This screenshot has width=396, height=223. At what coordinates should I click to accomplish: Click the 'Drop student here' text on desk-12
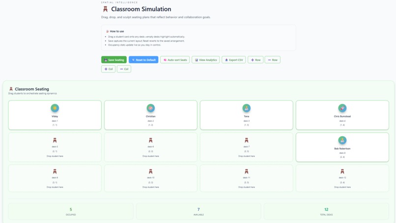coord(342,187)
